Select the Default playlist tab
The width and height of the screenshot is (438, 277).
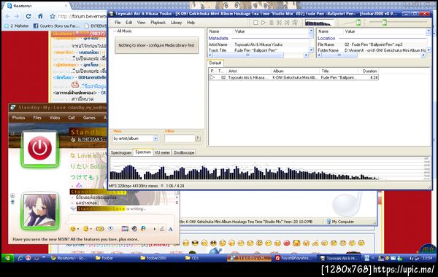click(215, 63)
